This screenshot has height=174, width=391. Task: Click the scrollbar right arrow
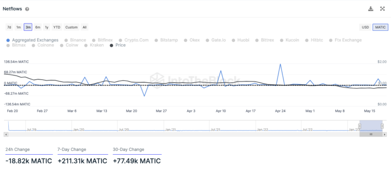(x=385, y=134)
